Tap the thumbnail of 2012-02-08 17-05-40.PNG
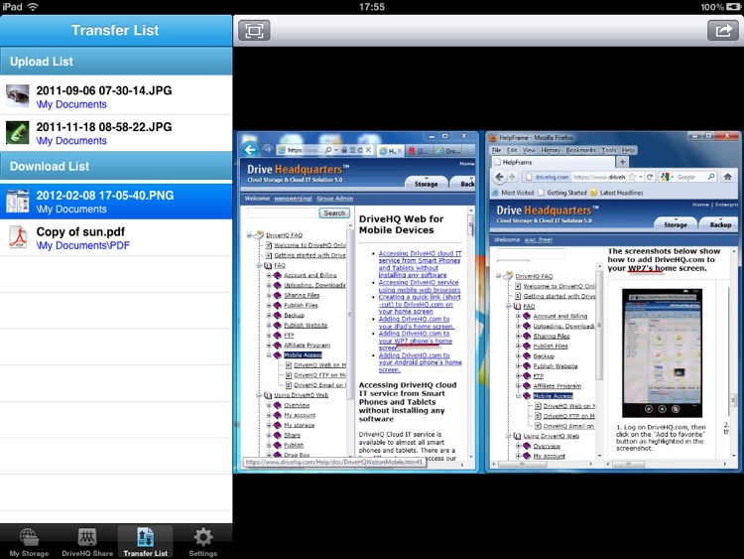This screenshot has height=559, width=744. tap(18, 201)
